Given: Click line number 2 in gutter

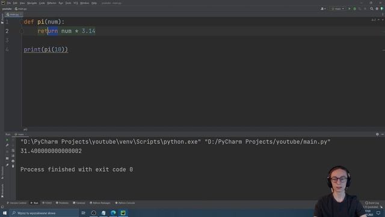Looking at the screenshot, I should coord(7,31).
